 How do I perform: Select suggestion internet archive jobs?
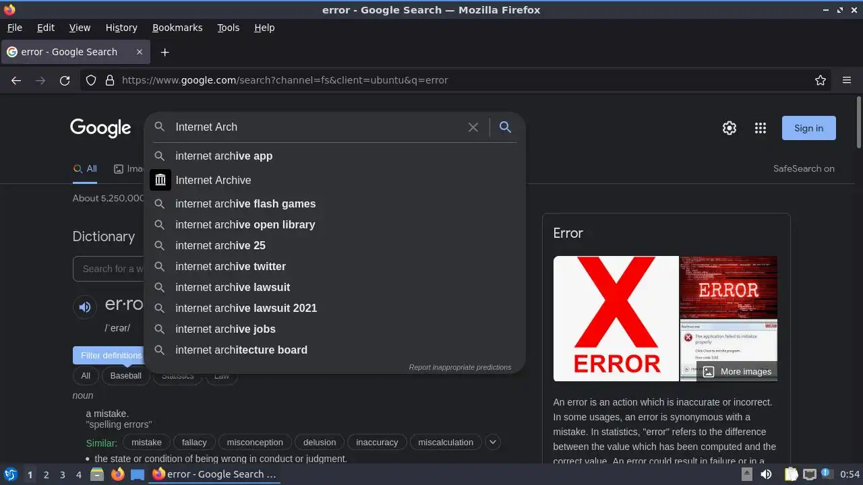point(334,329)
